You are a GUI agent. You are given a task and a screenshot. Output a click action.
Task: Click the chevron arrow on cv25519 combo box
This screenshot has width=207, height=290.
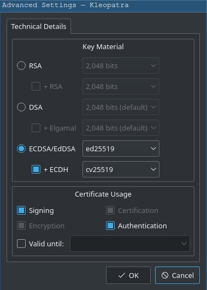153,169
